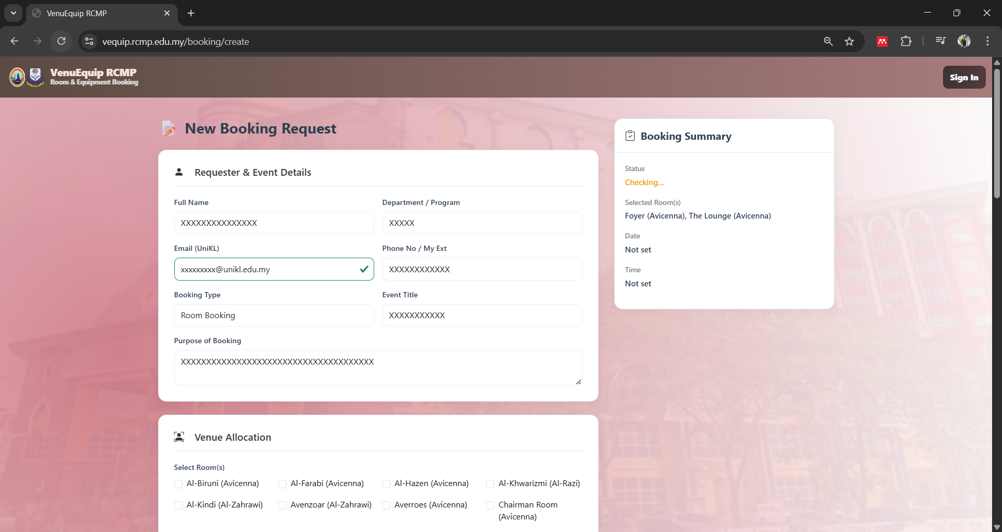The height and width of the screenshot is (532, 1002).
Task: Check the Averroes (Avicenna) room
Action: (386, 505)
